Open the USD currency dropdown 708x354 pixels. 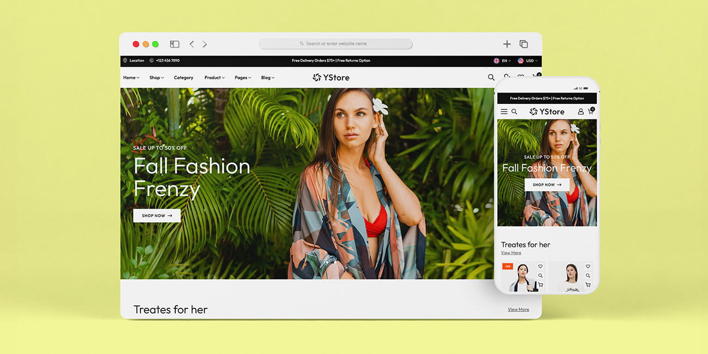click(x=527, y=60)
